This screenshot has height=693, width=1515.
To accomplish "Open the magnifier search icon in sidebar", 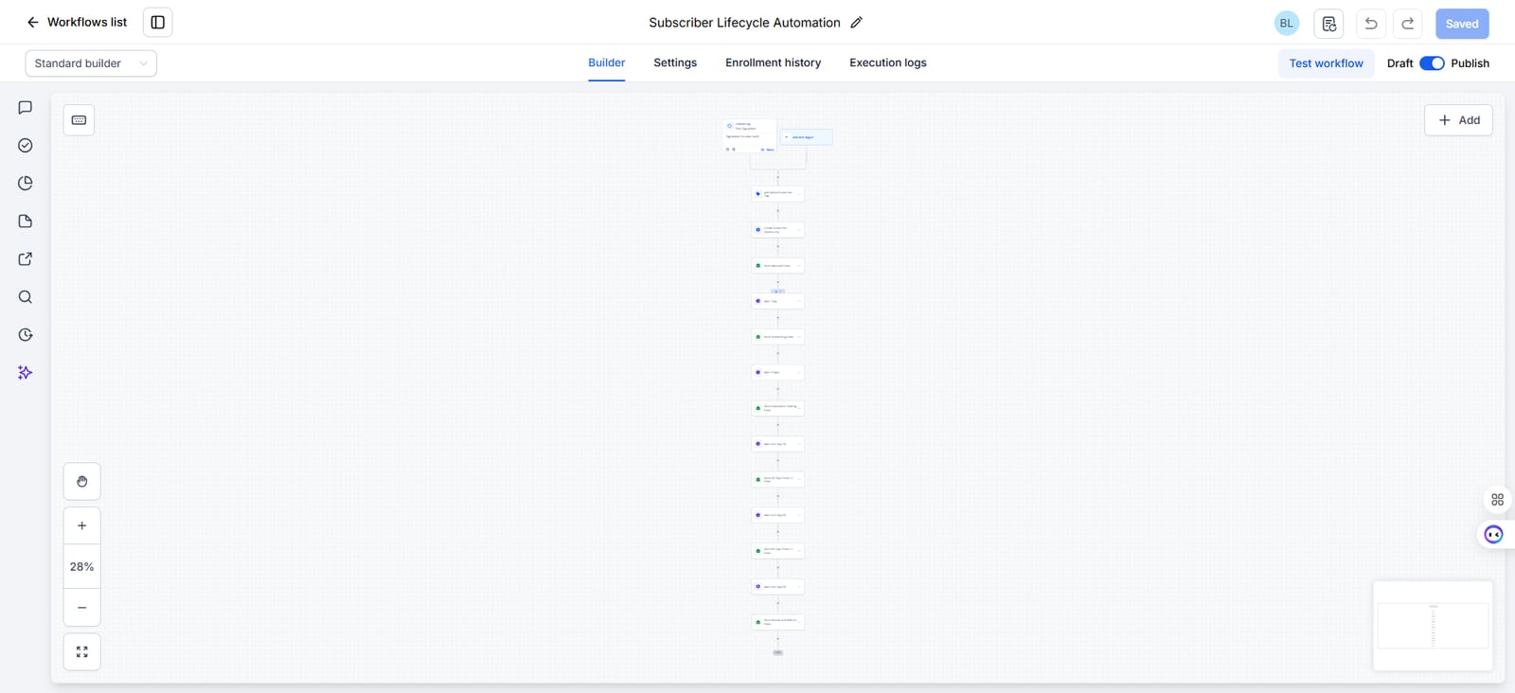I will (26, 297).
